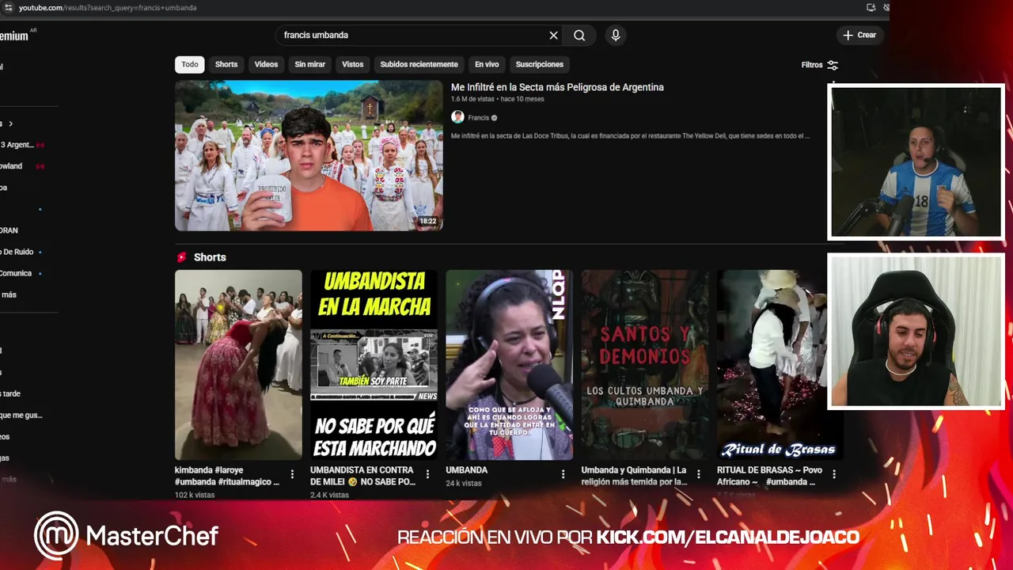Viewport: 1013px width, 570px height.
Task: Activate voice search microphone icon
Action: tap(615, 35)
